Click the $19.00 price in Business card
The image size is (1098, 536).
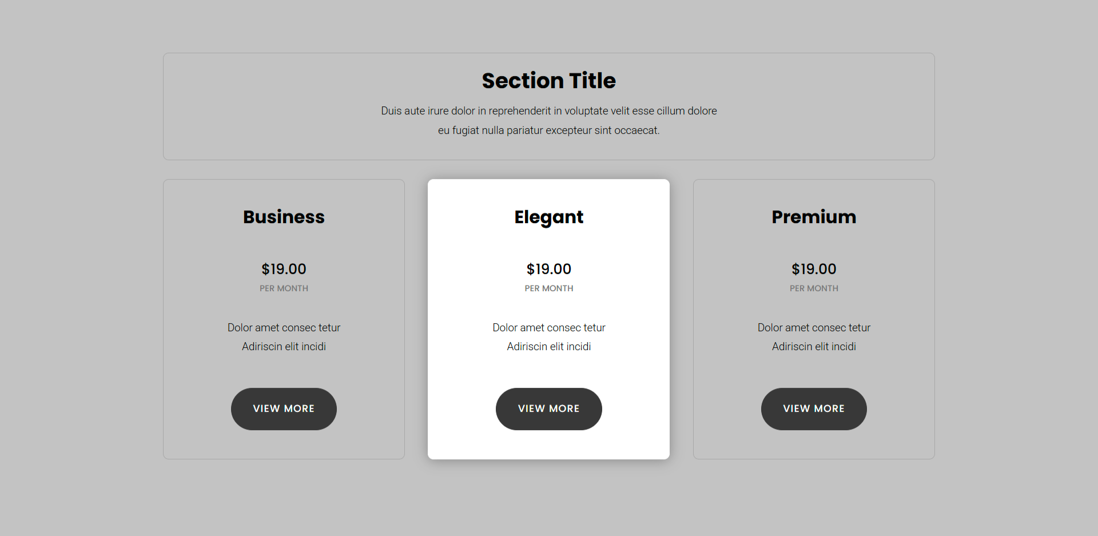[x=284, y=269]
